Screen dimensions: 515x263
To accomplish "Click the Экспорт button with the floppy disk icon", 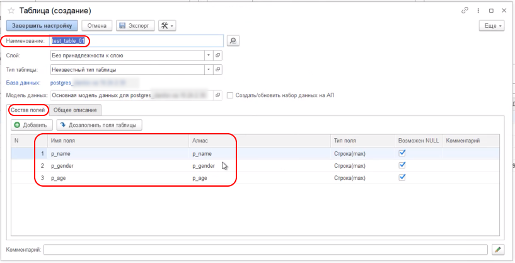I will pos(134,26).
